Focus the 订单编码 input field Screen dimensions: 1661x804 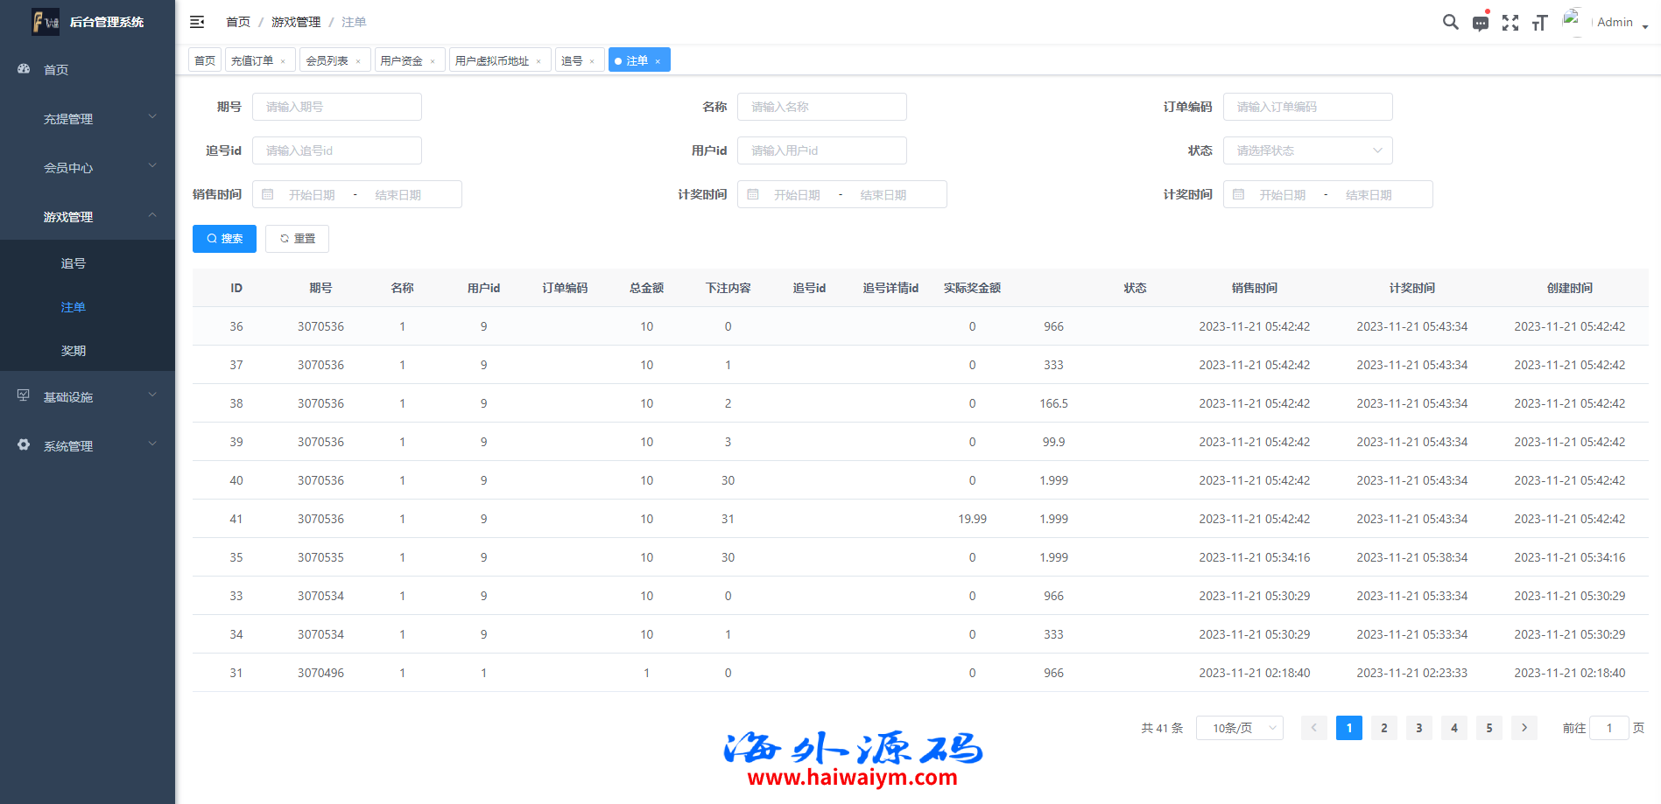point(1307,107)
